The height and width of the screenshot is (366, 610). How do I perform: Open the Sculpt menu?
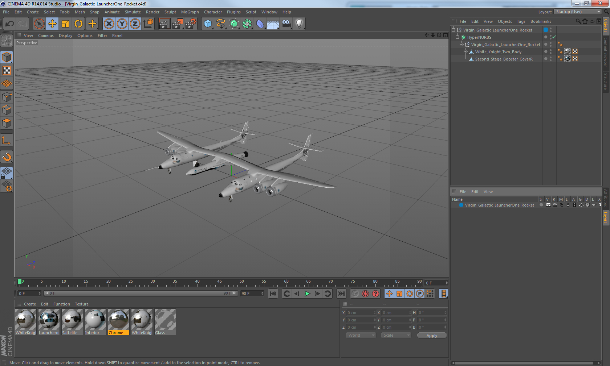[170, 12]
